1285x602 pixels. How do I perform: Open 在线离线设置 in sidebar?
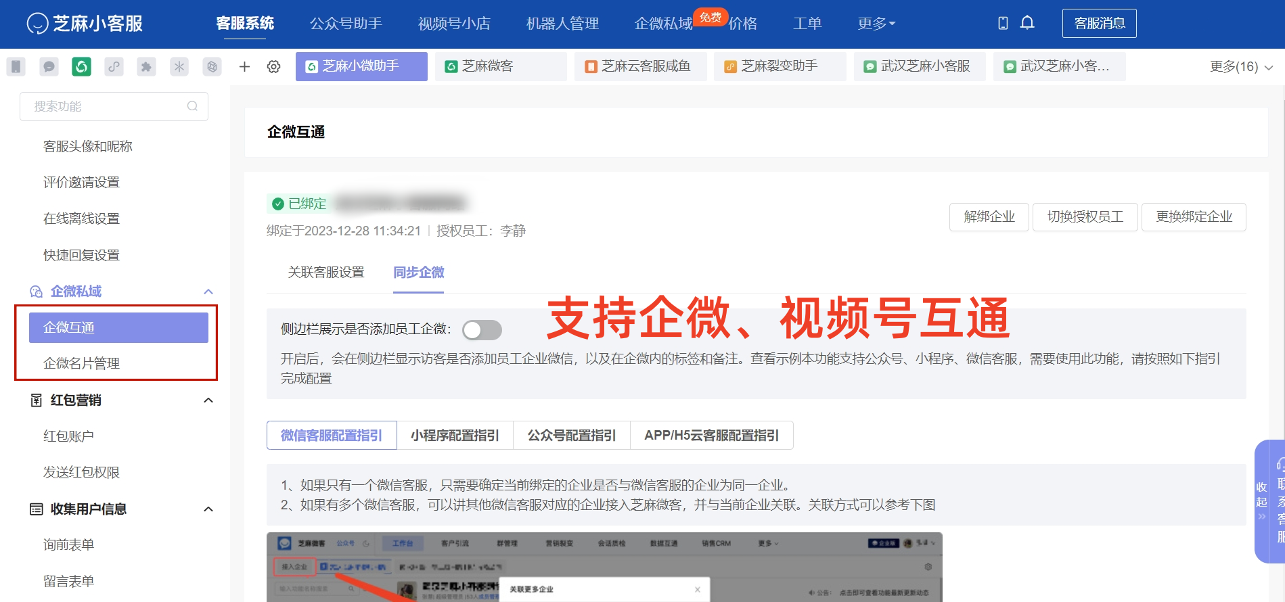click(x=81, y=219)
